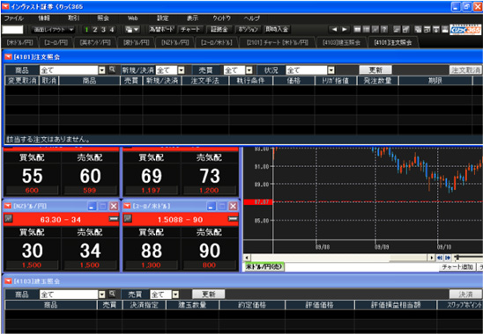Click the chart skip-forward blue arrow icon
Image resolution: width=483 pixels, height=334 pixels.
coord(448,258)
